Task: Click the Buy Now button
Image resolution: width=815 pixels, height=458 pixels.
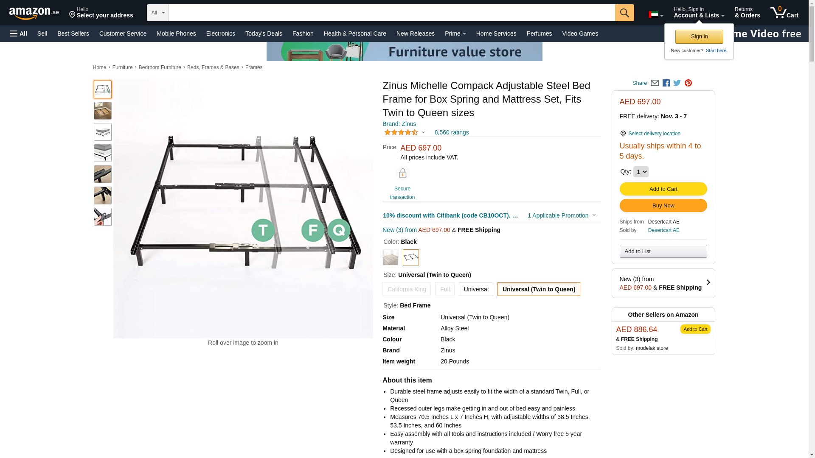Action: (x=663, y=206)
